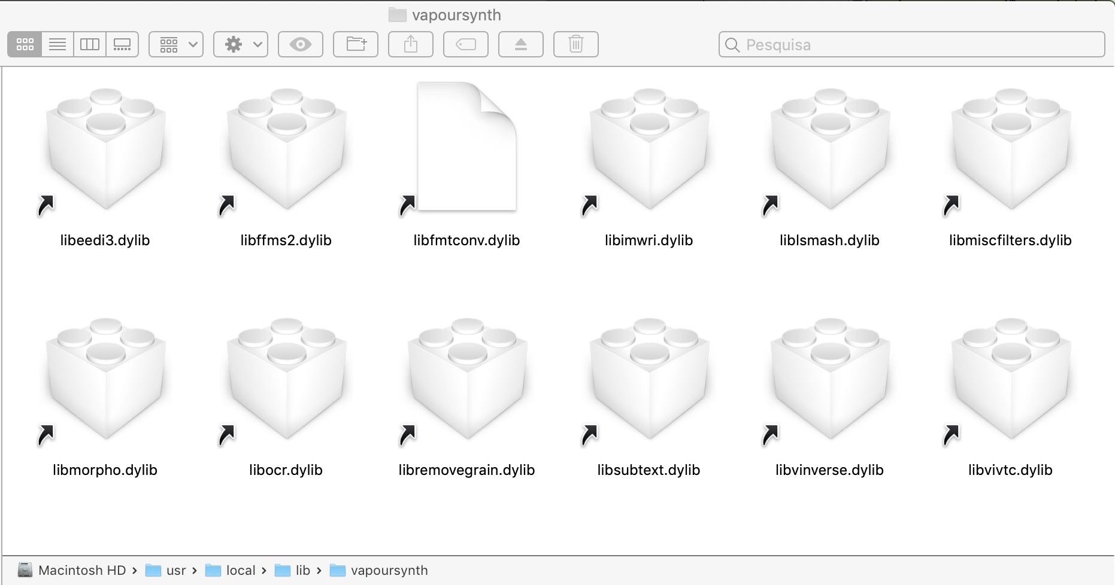Click the Quick Look eye button

301,44
